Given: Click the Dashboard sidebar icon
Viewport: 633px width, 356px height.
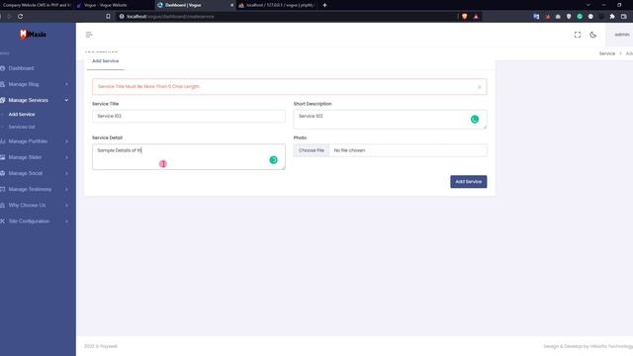Looking at the screenshot, I should pyautogui.click(x=2, y=68).
